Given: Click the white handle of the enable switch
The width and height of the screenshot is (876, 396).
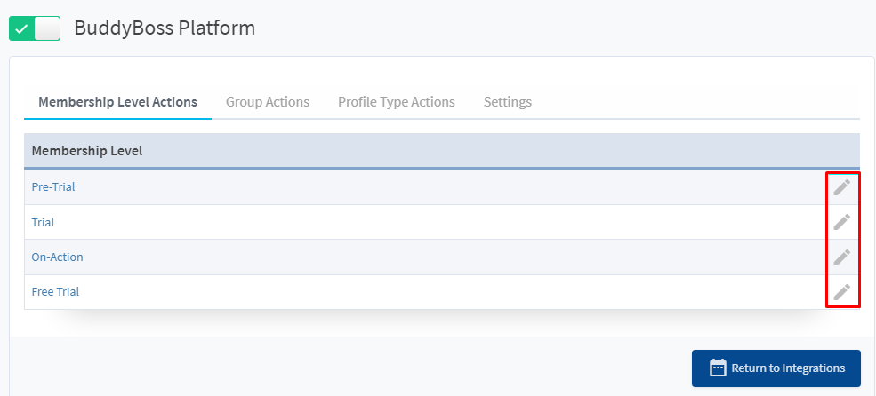Looking at the screenshot, I should click(47, 28).
